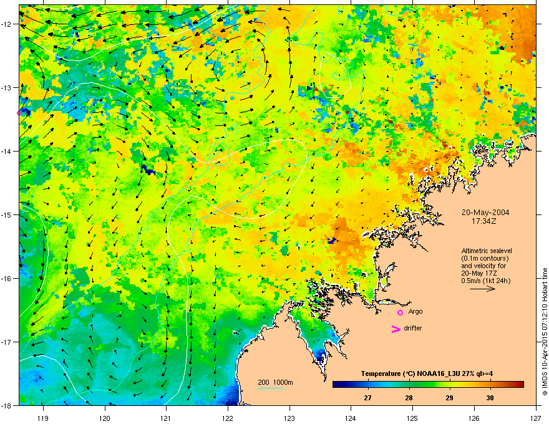Click the temperature color bar legend
The width and height of the screenshot is (549, 424).
[x=428, y=385]
